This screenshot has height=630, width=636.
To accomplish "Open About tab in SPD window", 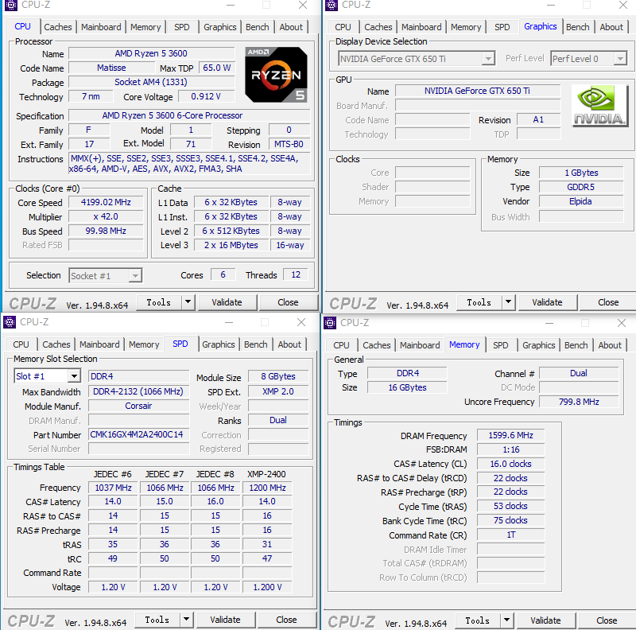I will (289, 344).
